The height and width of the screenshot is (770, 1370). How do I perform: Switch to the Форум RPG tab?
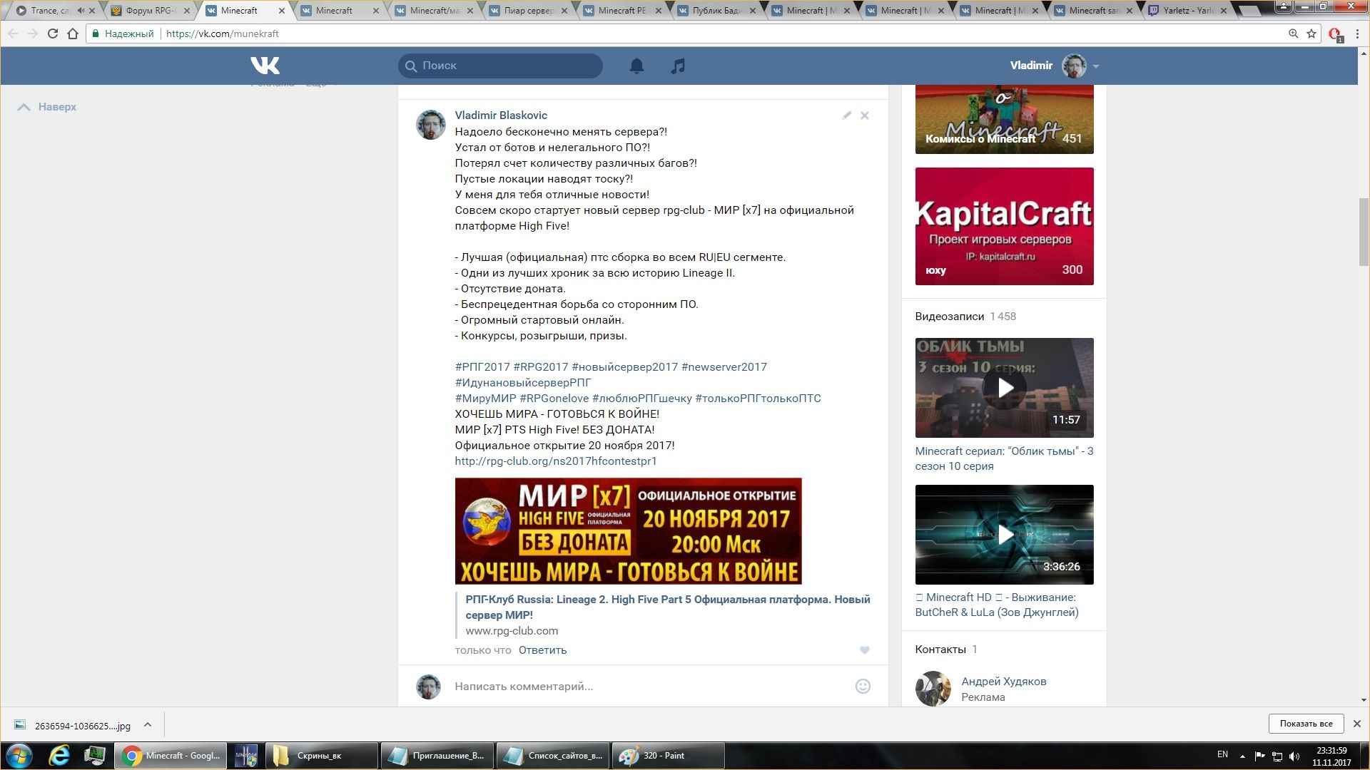point(151,11)
